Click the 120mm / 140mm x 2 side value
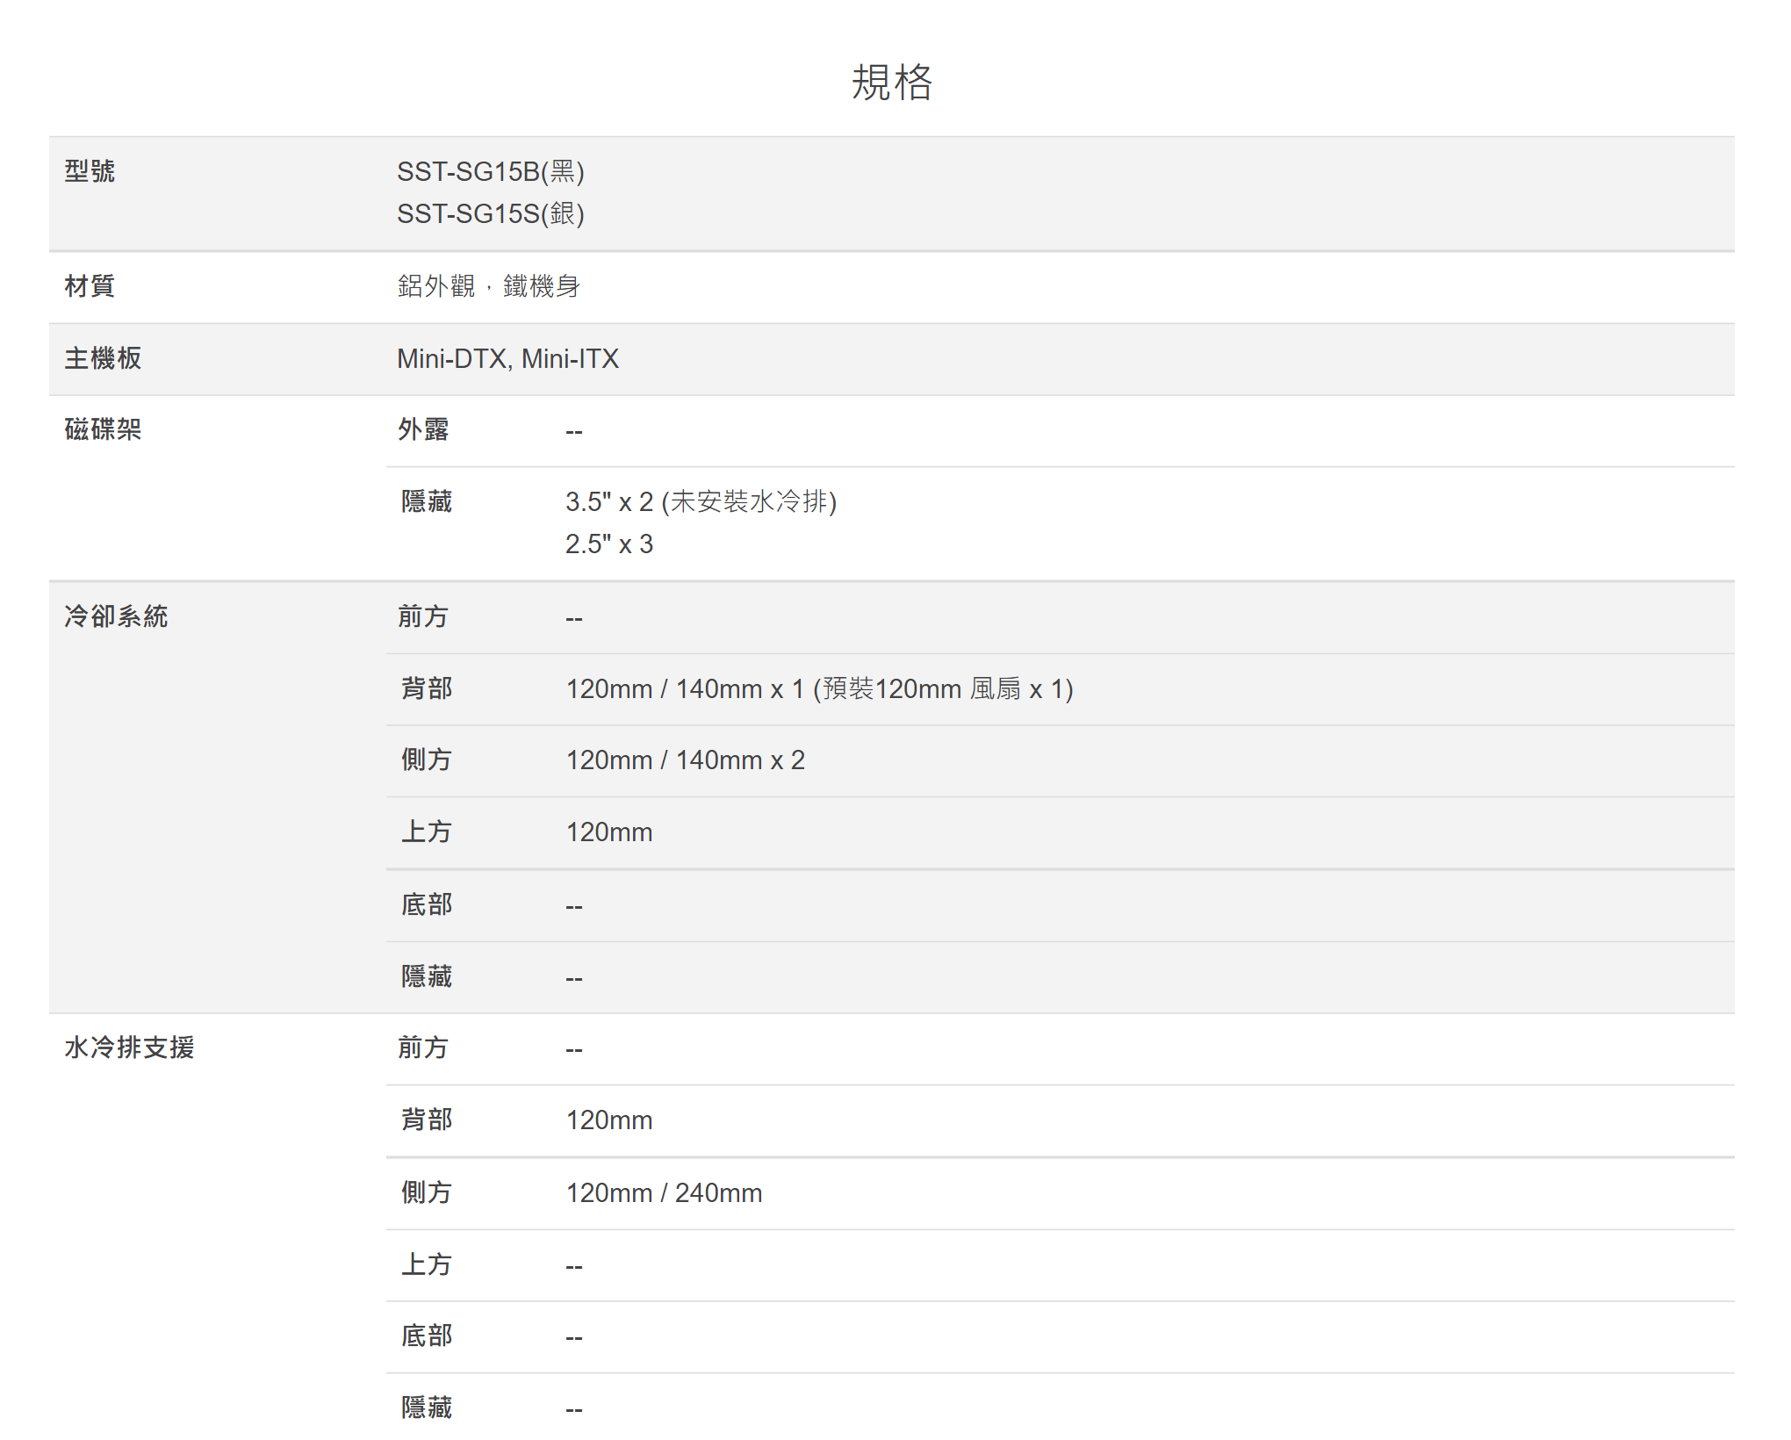 pos(685,760)
